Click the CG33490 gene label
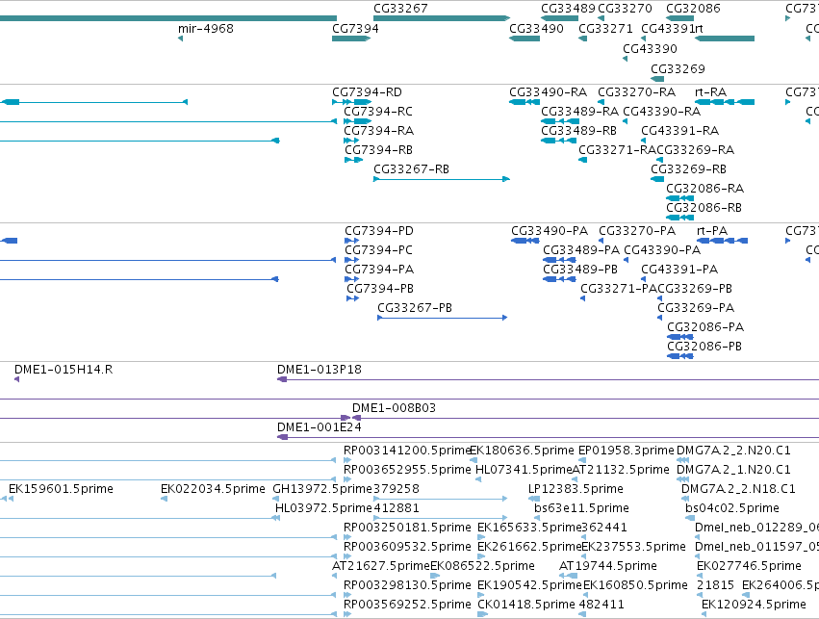The image size is (819, 619). (536, 29)
